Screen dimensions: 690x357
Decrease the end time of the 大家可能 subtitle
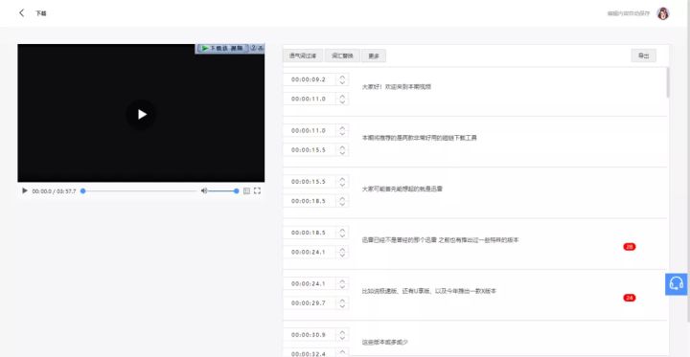342,204
